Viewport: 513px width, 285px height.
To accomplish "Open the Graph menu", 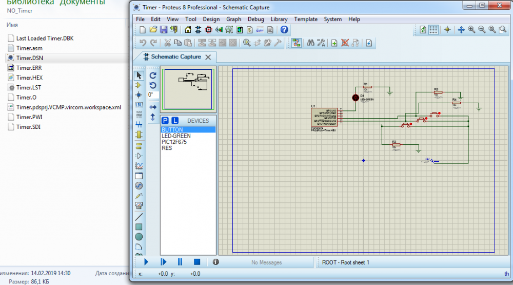I will (233, 20).
